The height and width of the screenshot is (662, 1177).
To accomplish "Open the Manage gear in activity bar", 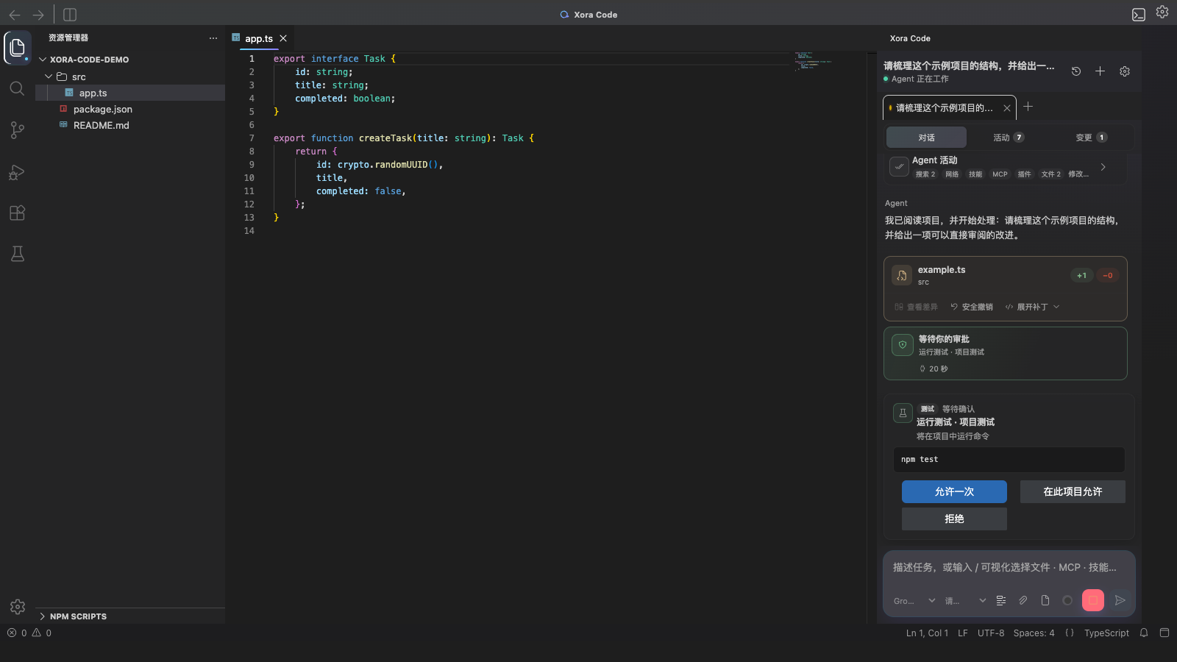I will click(18, 607).
